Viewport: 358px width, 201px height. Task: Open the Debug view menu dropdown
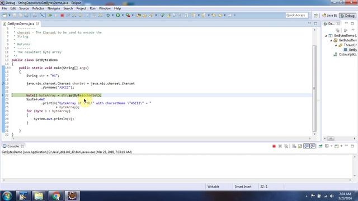[x=353, y=30]
